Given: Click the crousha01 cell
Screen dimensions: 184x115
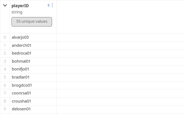Looking at the screenshot, I should pyautogui.click(x=21, y=101).
